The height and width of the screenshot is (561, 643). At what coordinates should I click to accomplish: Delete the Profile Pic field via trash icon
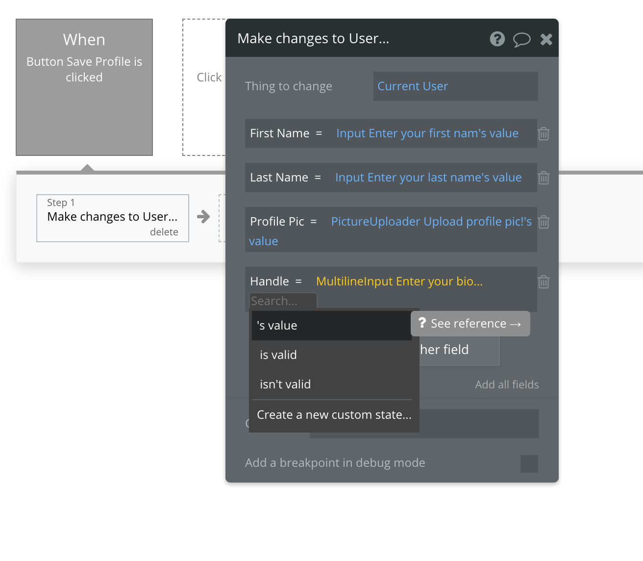tap(543, 222)
